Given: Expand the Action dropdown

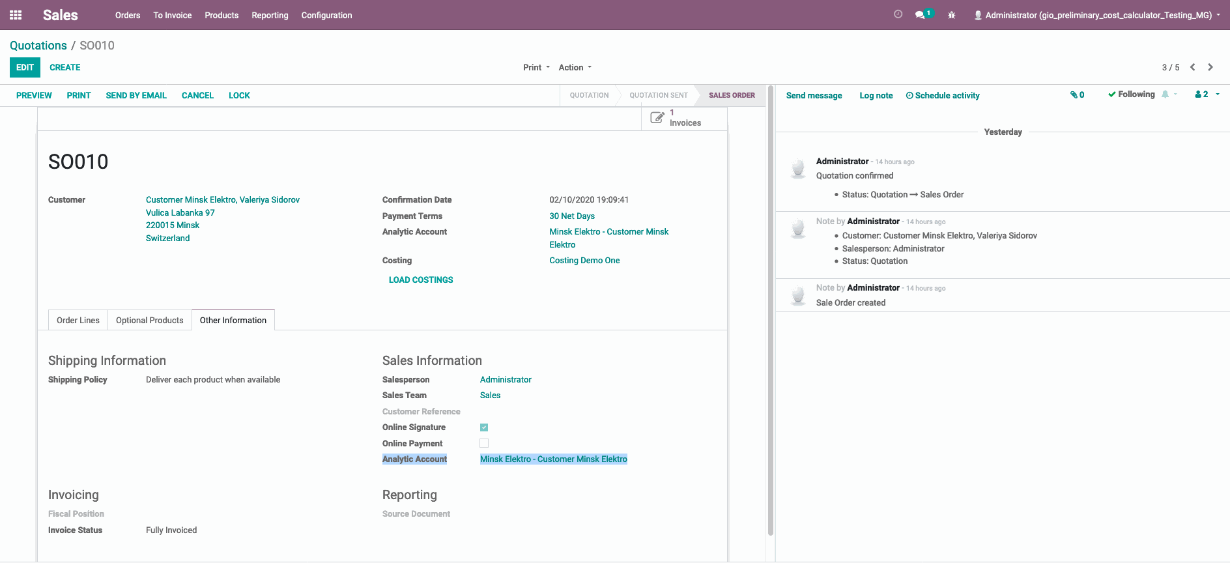Looking at the screenshot, I should pyautogui.click(x=575, y=67).
